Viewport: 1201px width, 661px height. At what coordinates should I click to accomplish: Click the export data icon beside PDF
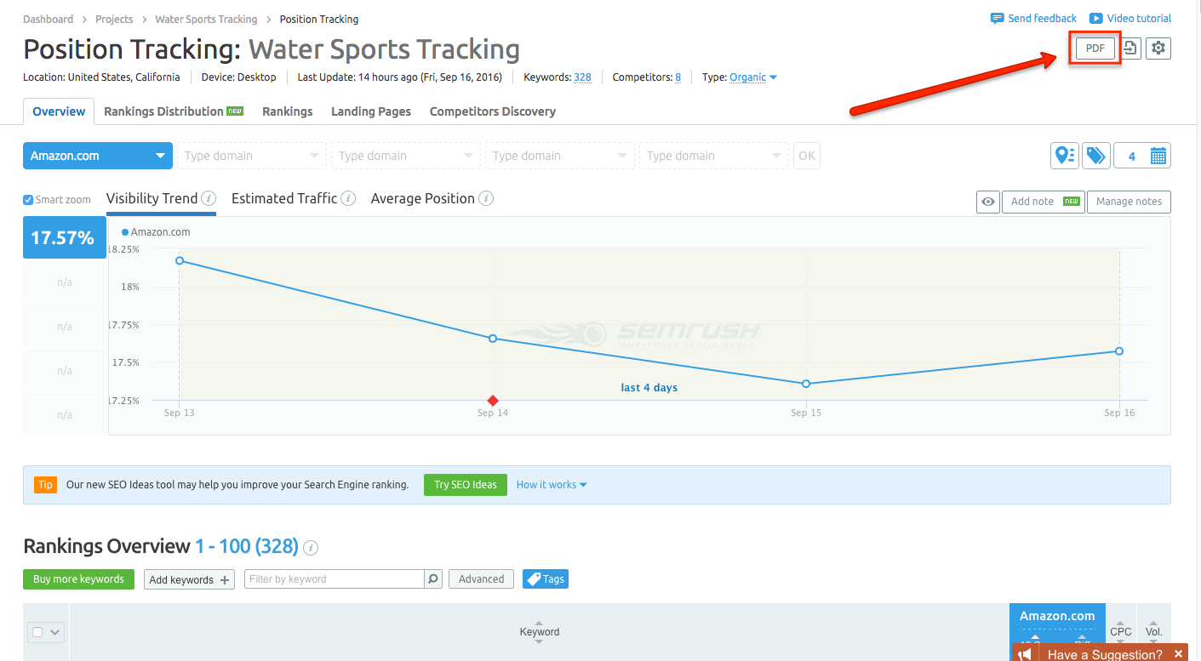(1130, 48)
